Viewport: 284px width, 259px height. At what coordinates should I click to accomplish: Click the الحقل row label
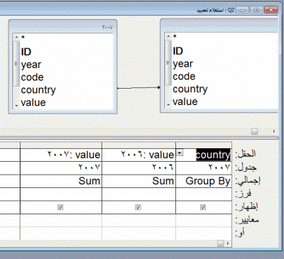pos(246,154)
